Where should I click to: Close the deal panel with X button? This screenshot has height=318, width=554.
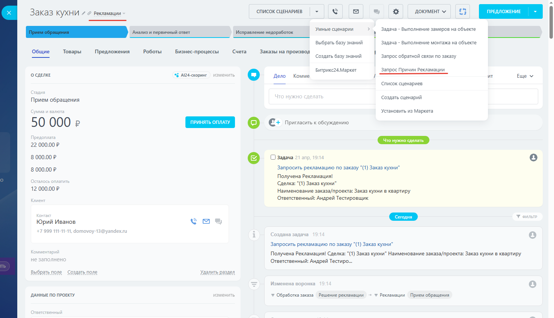pos(9,13)
